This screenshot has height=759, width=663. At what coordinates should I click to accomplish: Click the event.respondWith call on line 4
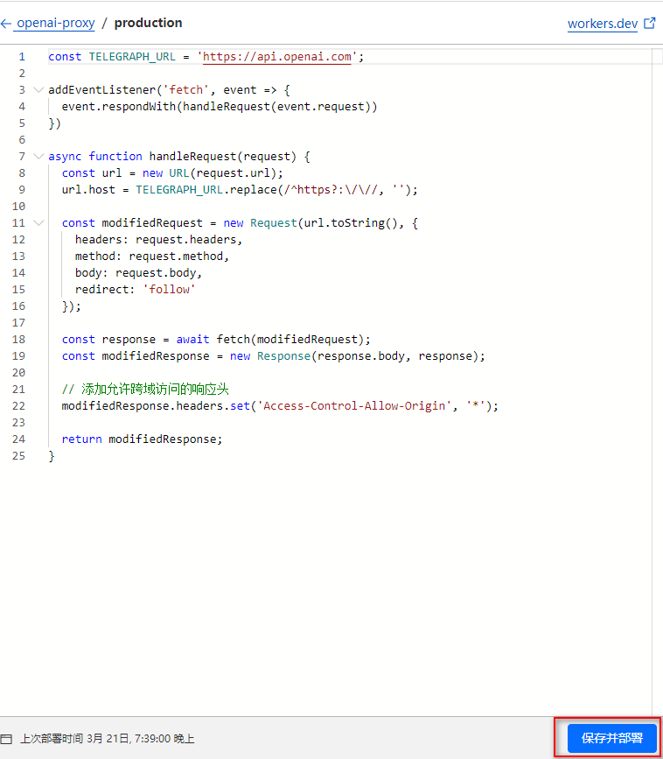tap(219, 107)
